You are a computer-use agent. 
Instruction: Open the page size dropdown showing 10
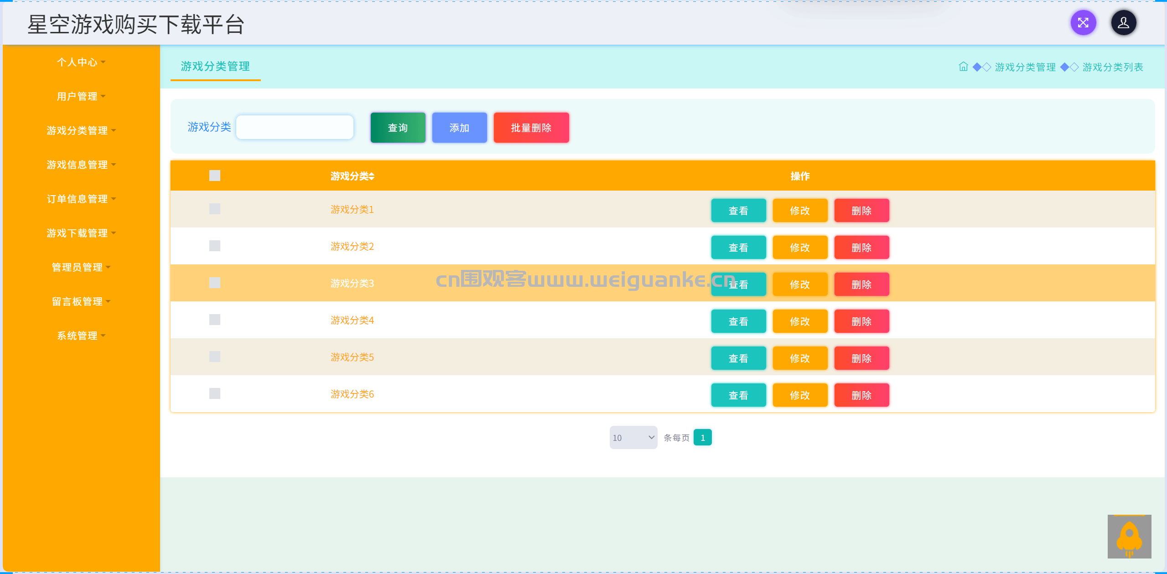633,438
